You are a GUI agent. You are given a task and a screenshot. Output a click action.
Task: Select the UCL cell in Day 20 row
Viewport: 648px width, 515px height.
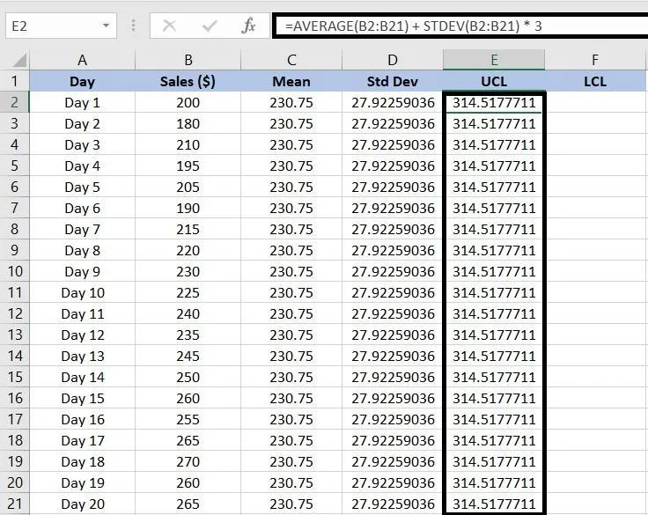[494, 504]
